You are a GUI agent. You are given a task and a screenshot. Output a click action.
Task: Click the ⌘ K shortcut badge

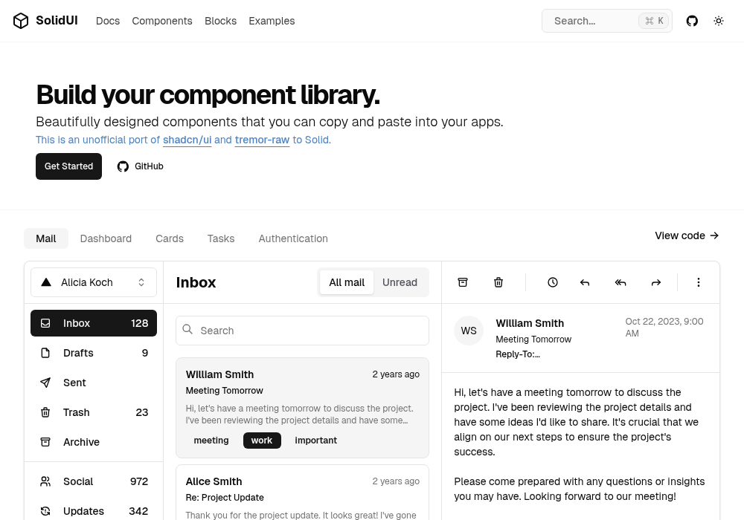[654, 21]
